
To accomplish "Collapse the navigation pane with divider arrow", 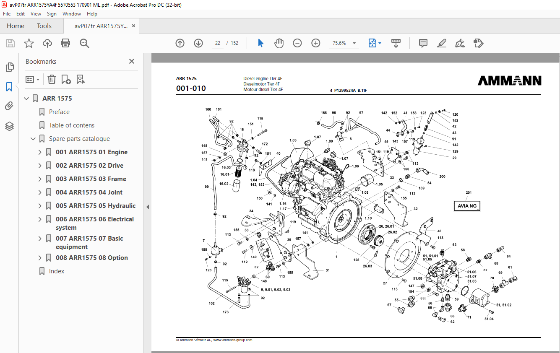I will click(148, 207).
